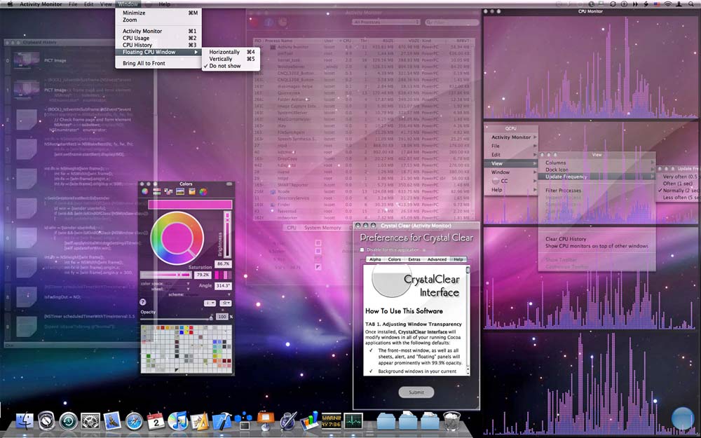Open the image palettes mode in Colors window

[180, 191]
